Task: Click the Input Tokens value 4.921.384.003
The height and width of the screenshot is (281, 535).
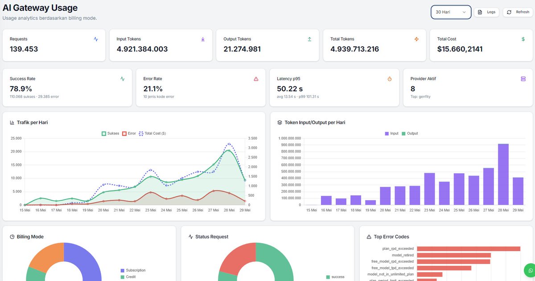Action: tap(142, 49)
